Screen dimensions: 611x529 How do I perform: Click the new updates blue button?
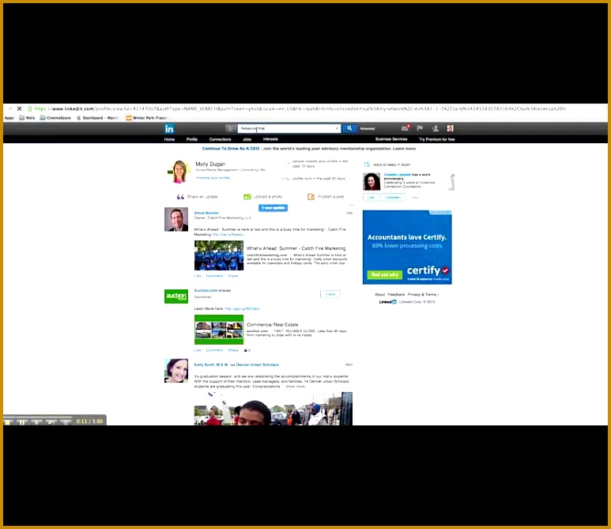273,208
